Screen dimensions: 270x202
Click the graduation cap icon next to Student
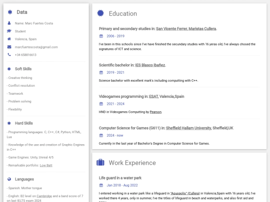click(9, 31)
